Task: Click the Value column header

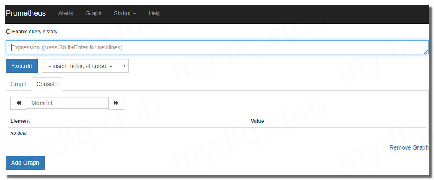Action: tap(257, 121)
